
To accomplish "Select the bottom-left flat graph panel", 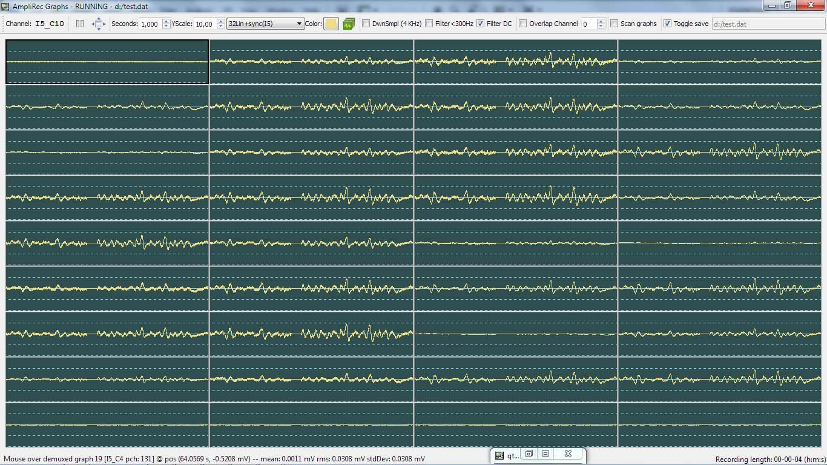I will click(107, 425).
